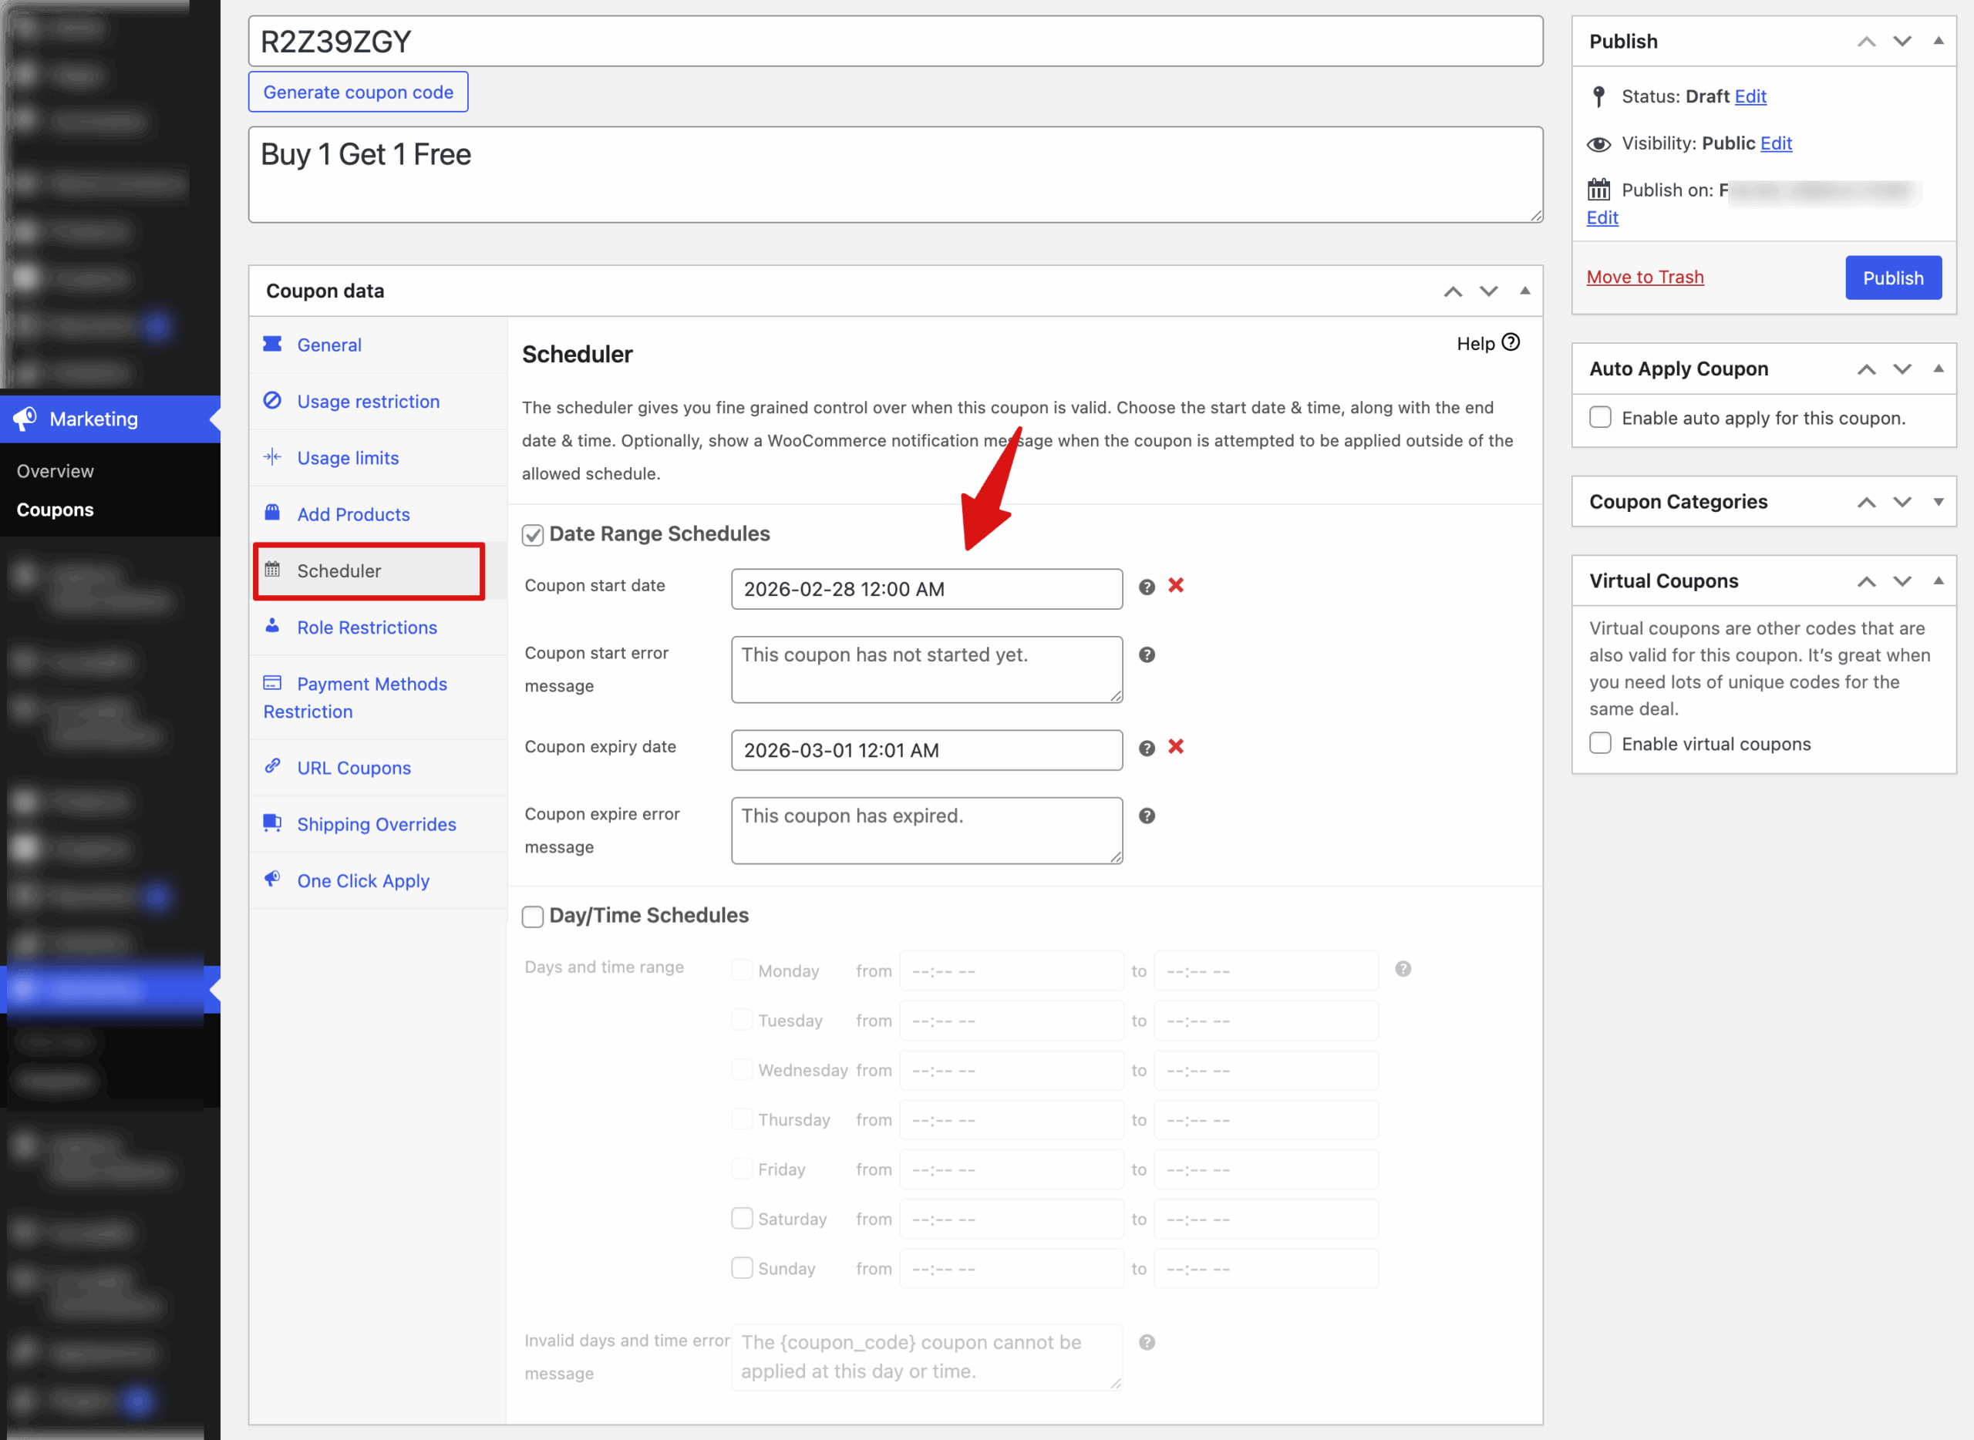Collapse the Virtual Coupons panel toggle
1974x1440 pixels.
[1939, 581]
